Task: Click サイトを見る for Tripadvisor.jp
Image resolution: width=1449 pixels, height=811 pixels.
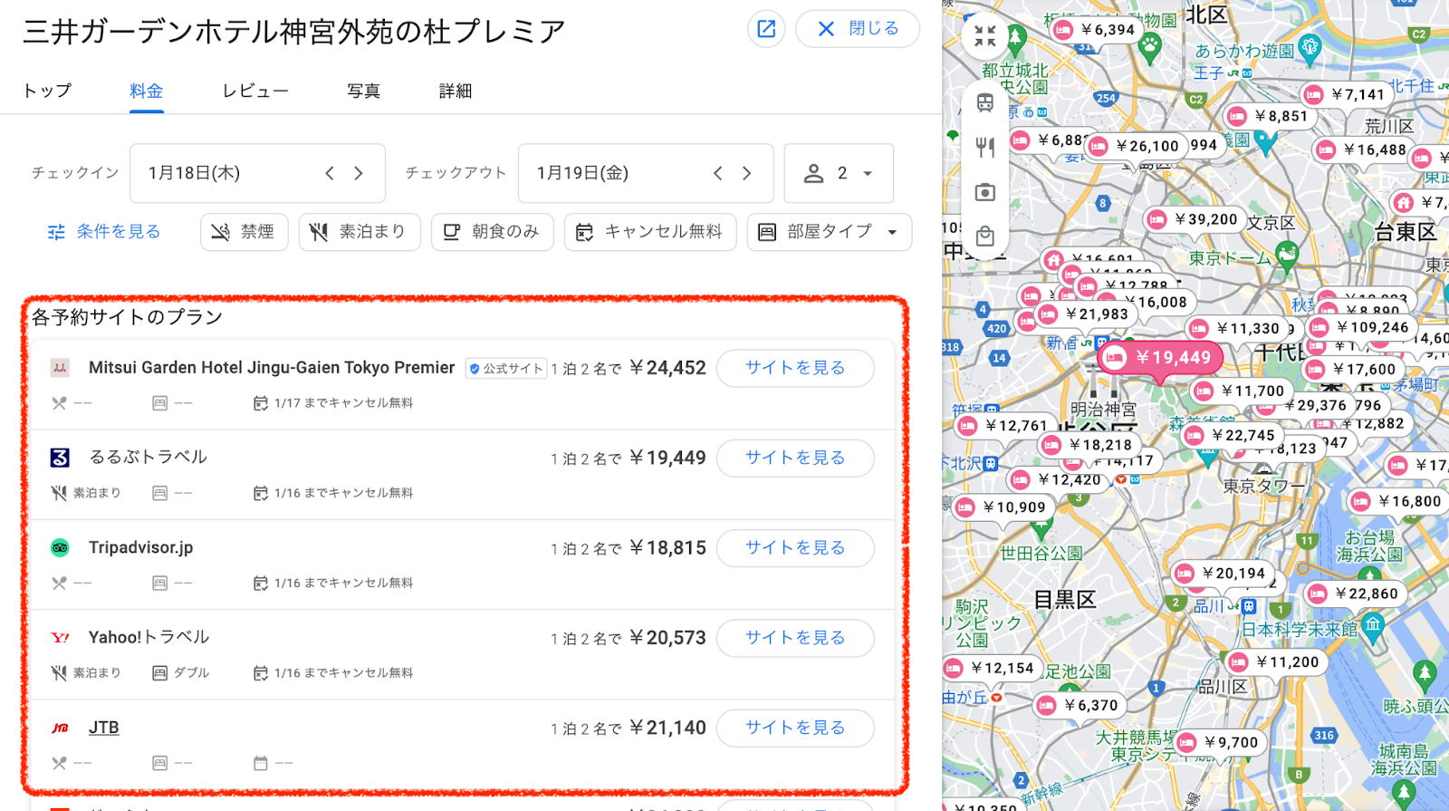Action: point(795,547)
